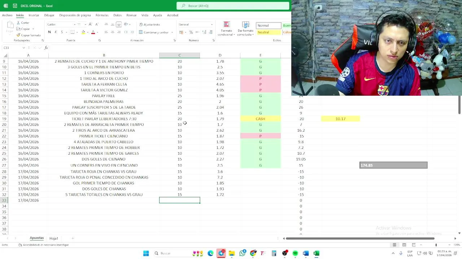Open Dar formato como tabla menu

[245, 29]
